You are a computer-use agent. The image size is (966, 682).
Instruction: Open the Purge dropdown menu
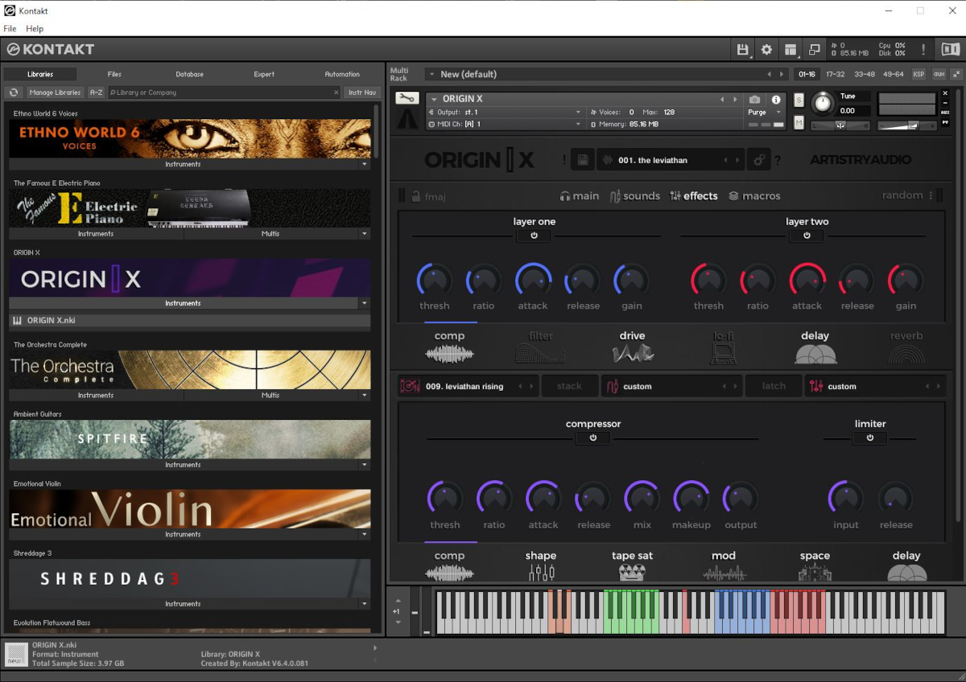click(x=765, y=113)
